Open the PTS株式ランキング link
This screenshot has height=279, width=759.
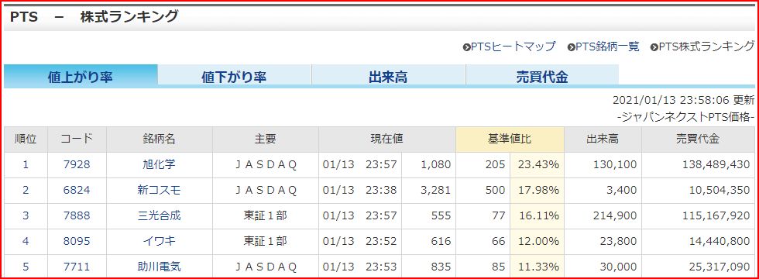(x=702, y=46)
